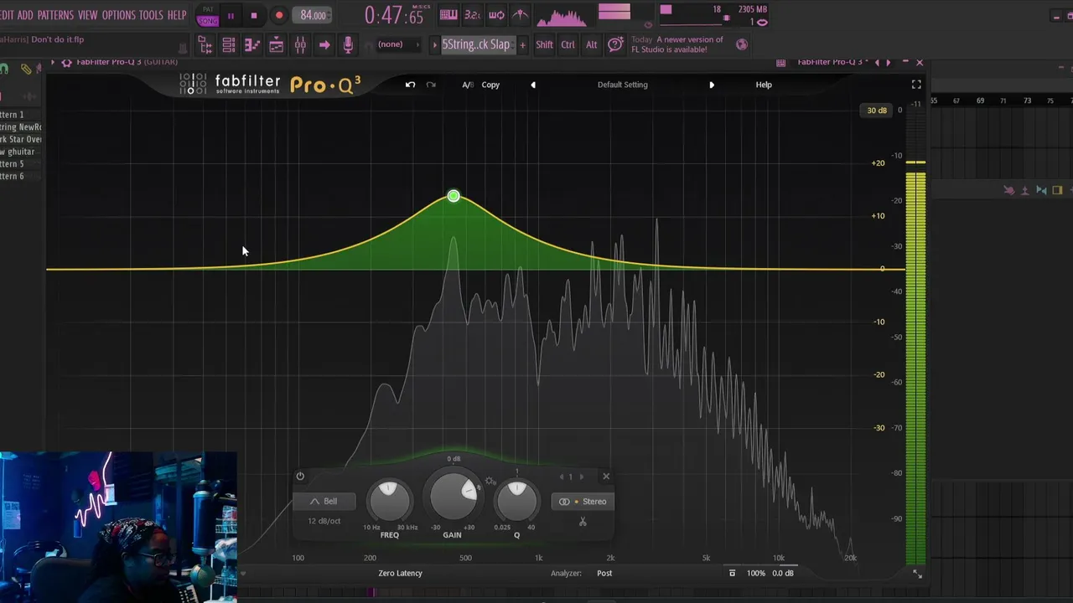Open the 12 dB/oct slope dropdown

click(x=324, y=521)
